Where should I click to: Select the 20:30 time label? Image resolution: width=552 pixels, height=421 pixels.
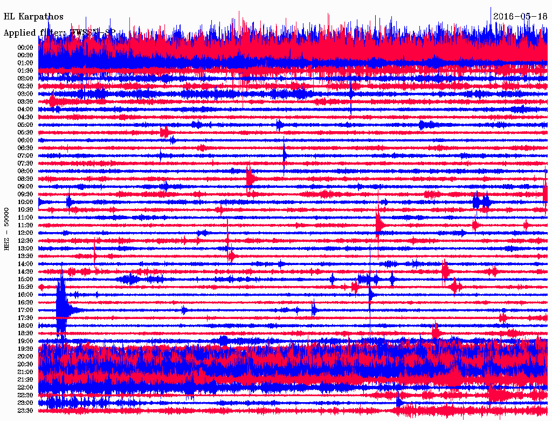(25, 364)
